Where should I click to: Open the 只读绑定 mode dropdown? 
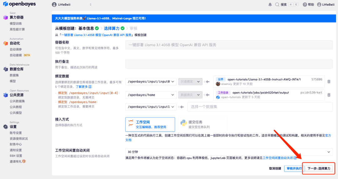tap(190, 82)
